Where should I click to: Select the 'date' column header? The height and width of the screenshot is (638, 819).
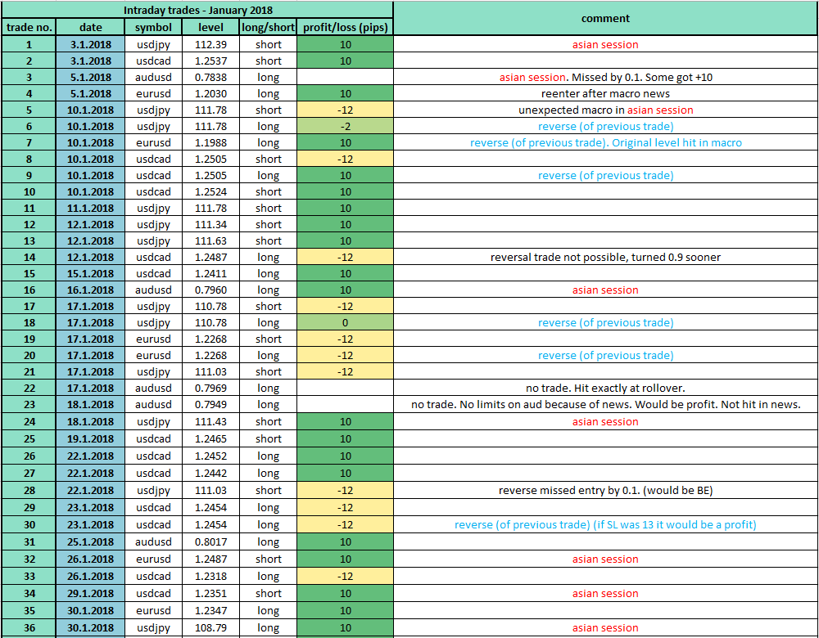click(x=90, y=27)
